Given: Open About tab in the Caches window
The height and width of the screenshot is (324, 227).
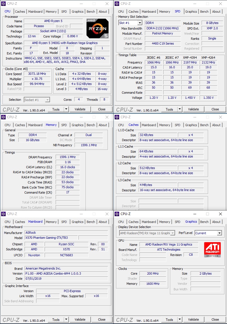Looking at the screenshot, I should click(x=216, y=125).
